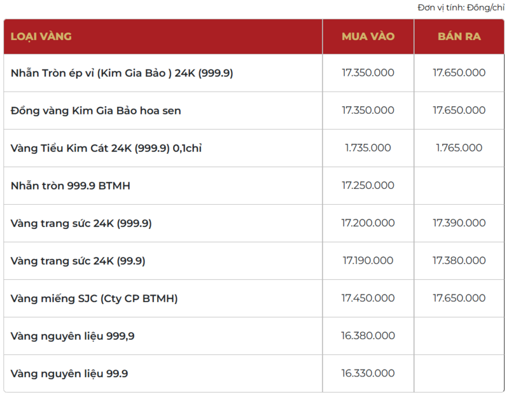Select the 16.330.000 buy price cell
This screenshot has width=509, height=395.
(368, 373)
